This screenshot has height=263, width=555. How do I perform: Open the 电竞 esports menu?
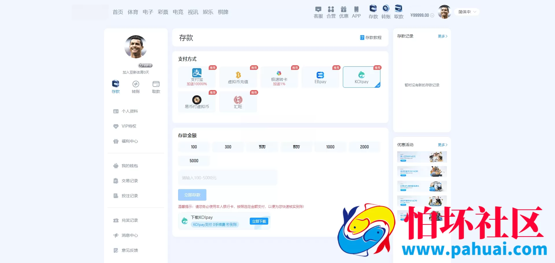coord(178,12)
